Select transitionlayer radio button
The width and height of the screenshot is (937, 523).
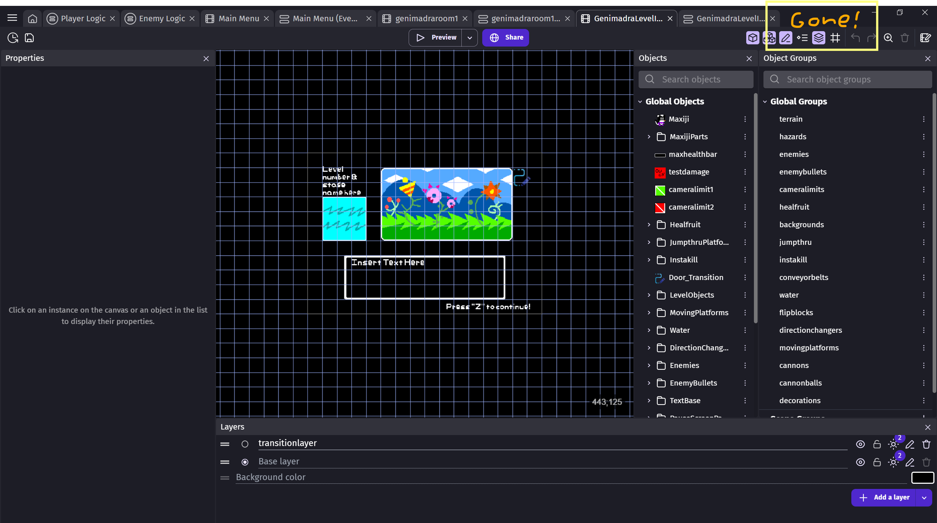[245, 444]
